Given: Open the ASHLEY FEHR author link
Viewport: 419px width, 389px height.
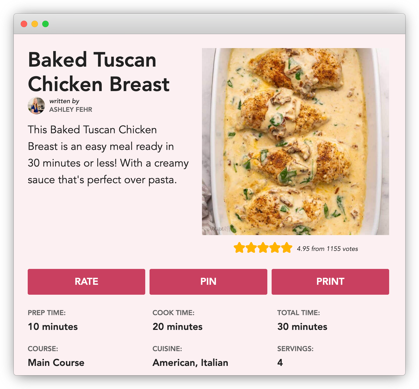Looking at the screenshot, I should 71,110.
